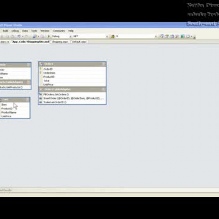
Task: Click the Orders DataTable icon in header
Action: (x=42, y=64)
